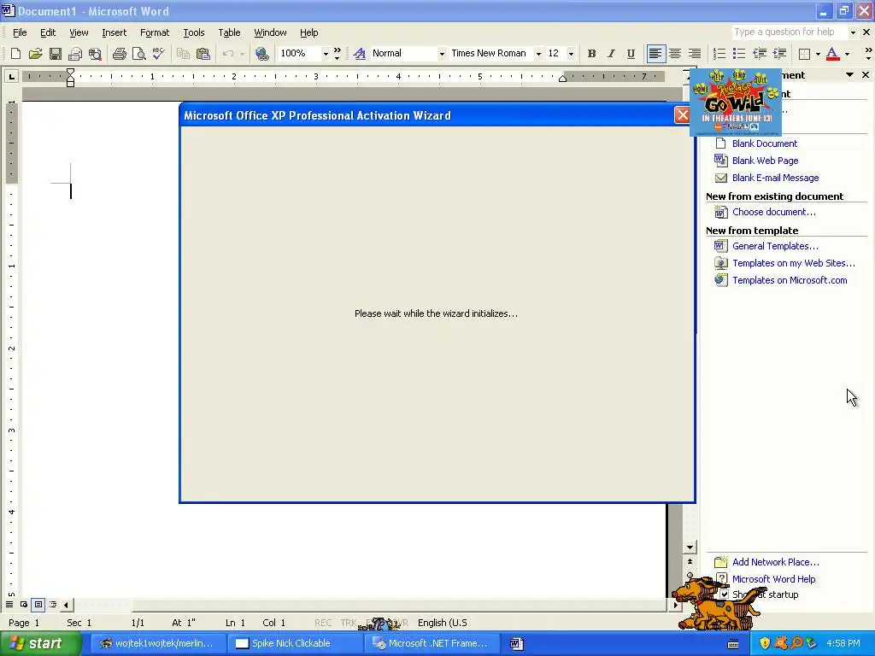Open the Tools menu
The image size is (875, 656).
pyautogui.click(x=194, y=32)
